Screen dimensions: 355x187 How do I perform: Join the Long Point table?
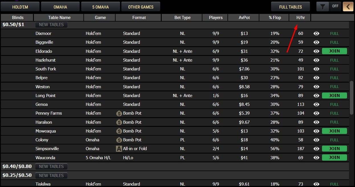click(x=334, y=96)
